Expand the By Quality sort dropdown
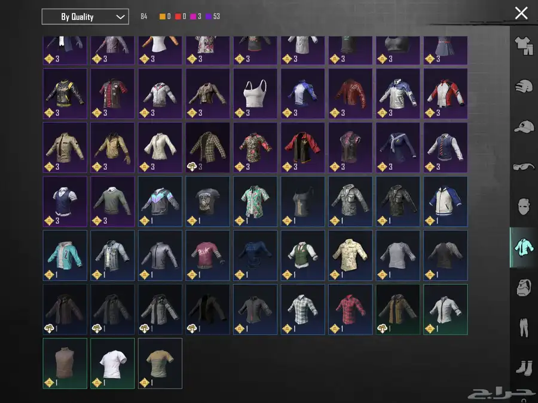The width and height of the screenshot is (538, 403). click(85, 17)
